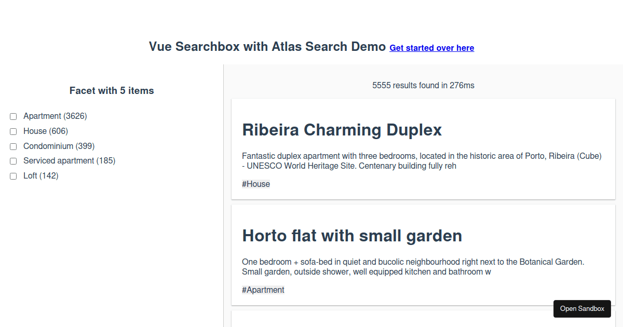Click the Loft facet label text

point(40,176)
